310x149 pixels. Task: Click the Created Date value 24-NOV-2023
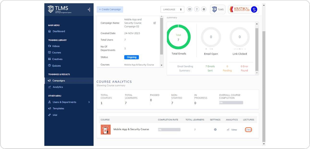[x=132, y=34]
